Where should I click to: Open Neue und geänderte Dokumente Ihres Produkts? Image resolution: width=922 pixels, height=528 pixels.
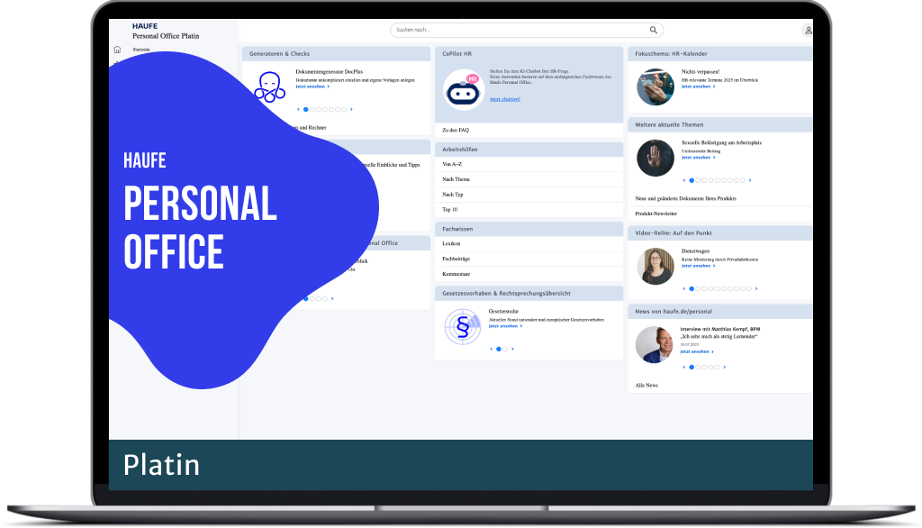(685, 199)
